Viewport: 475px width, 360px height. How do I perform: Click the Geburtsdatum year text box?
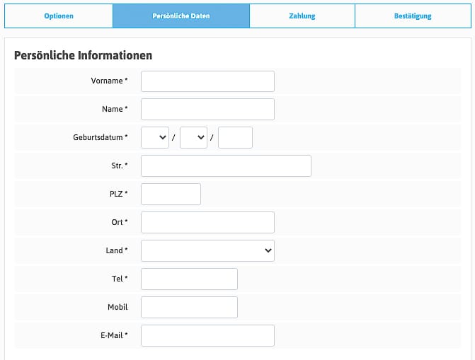(235, 137)
